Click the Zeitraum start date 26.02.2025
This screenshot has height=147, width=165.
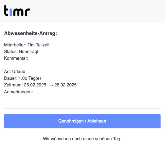35,85
